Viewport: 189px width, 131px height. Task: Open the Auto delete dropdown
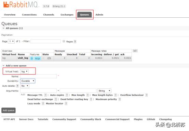[x=25, y=86]
